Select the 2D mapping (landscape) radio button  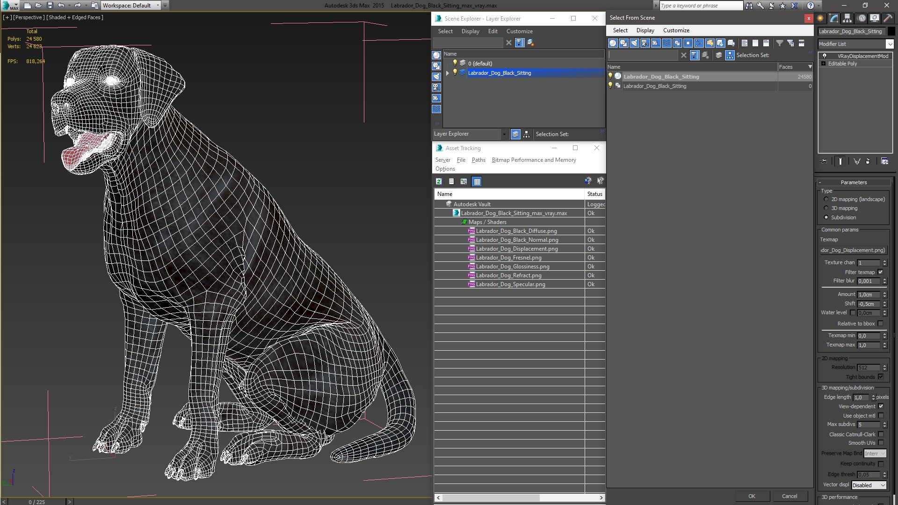tap(826, 199)
